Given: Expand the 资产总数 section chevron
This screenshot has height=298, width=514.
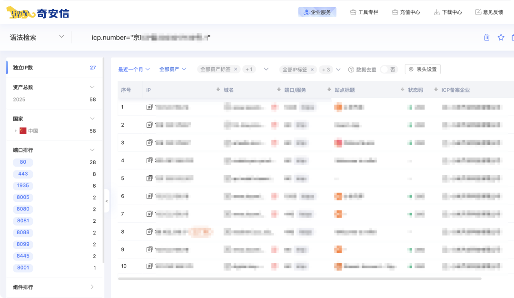Looking at the screenshot, I should [92, 87].
